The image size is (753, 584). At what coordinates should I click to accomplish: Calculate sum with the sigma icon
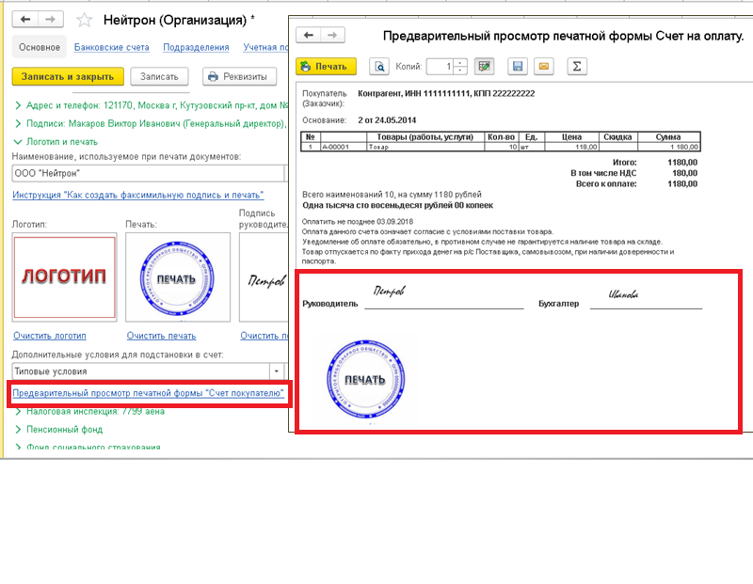click(577, 66)
